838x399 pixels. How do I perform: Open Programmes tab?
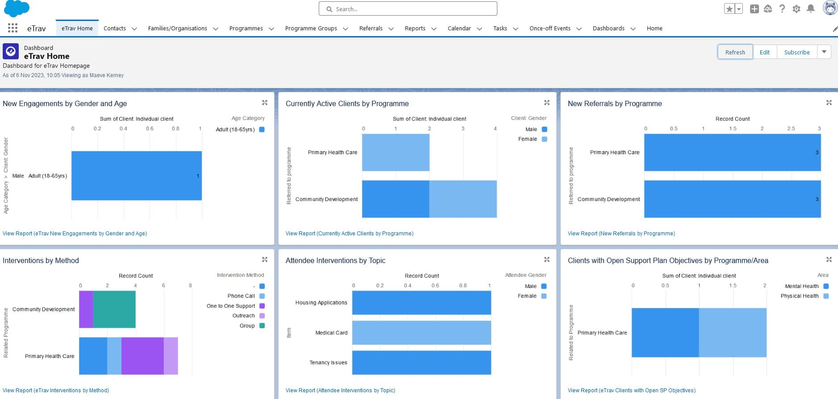coord(246,28)
